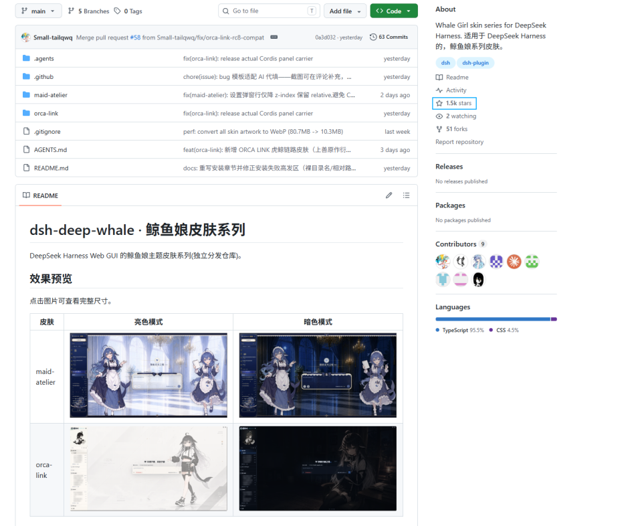Click the pink striped contributor avatar
The height and width of the screenshot is (526, 642).
461,279
